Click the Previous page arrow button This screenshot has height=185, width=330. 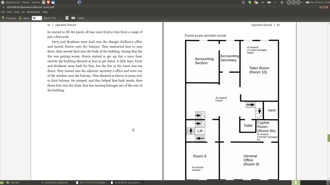9,18
